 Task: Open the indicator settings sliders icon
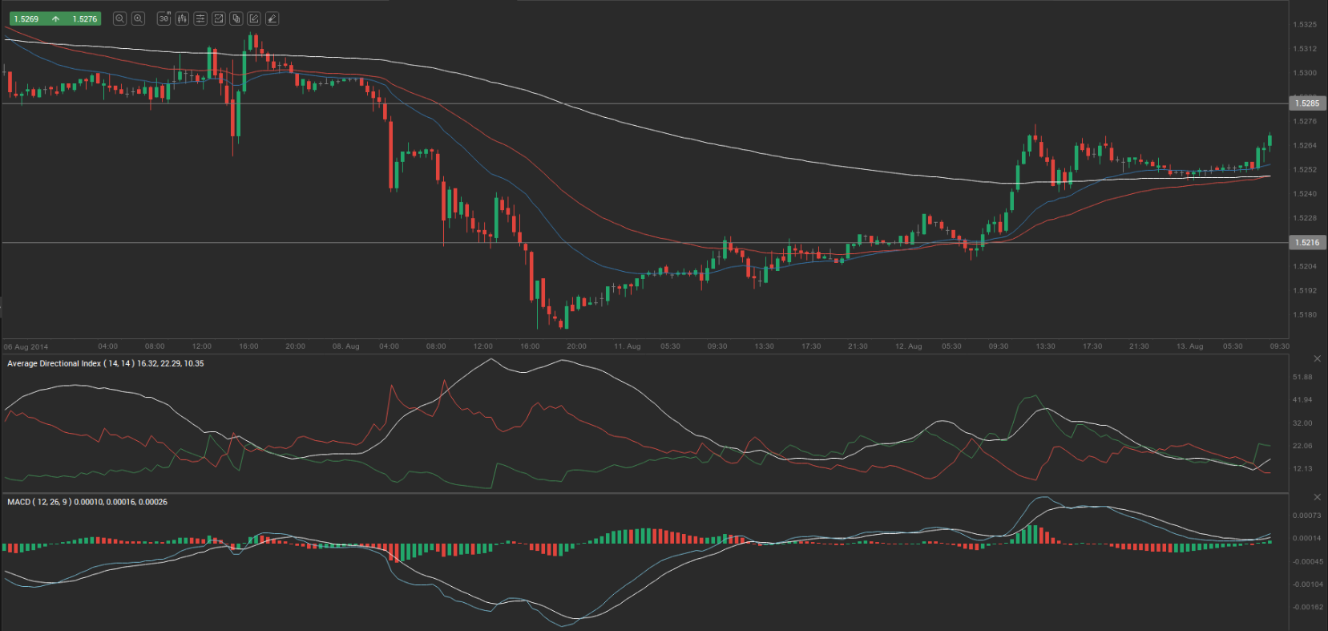(x=200, y=18)
